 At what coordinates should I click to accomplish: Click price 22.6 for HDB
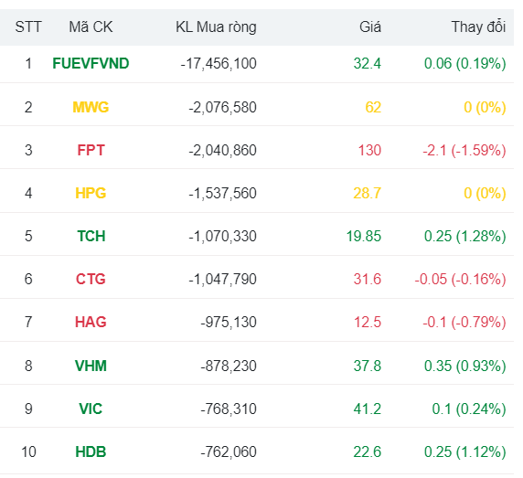tap(368, 451)
